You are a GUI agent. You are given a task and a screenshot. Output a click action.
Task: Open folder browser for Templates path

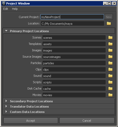(110, 44)
